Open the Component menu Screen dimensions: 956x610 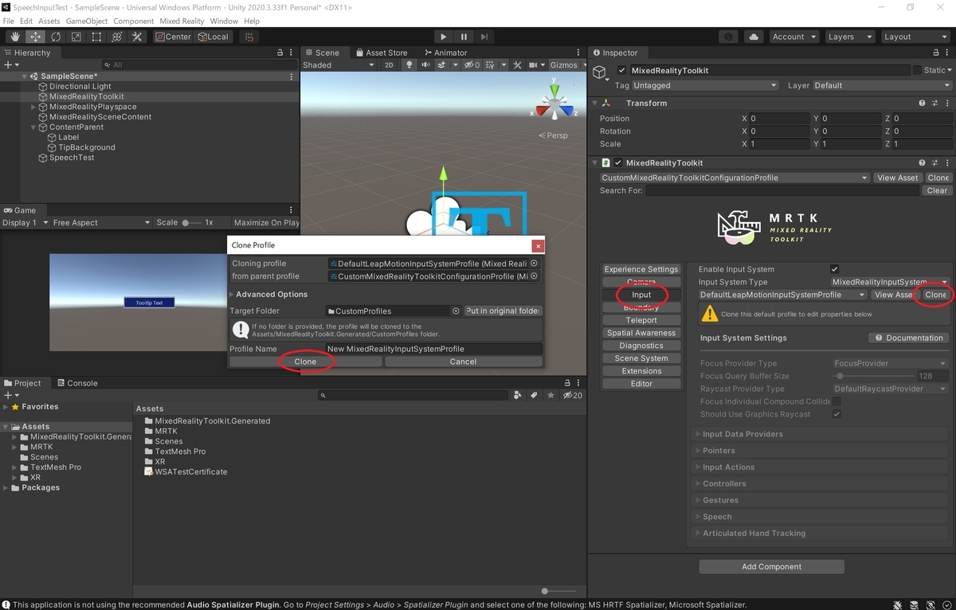[134, 21]
